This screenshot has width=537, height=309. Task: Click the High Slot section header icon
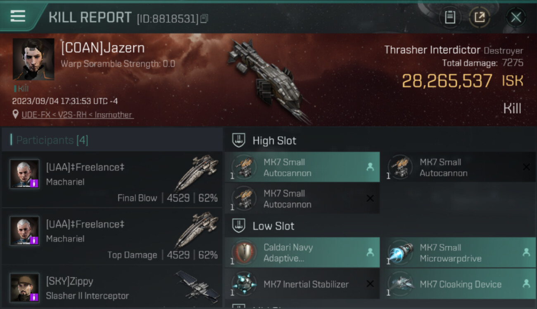(239, 140)
